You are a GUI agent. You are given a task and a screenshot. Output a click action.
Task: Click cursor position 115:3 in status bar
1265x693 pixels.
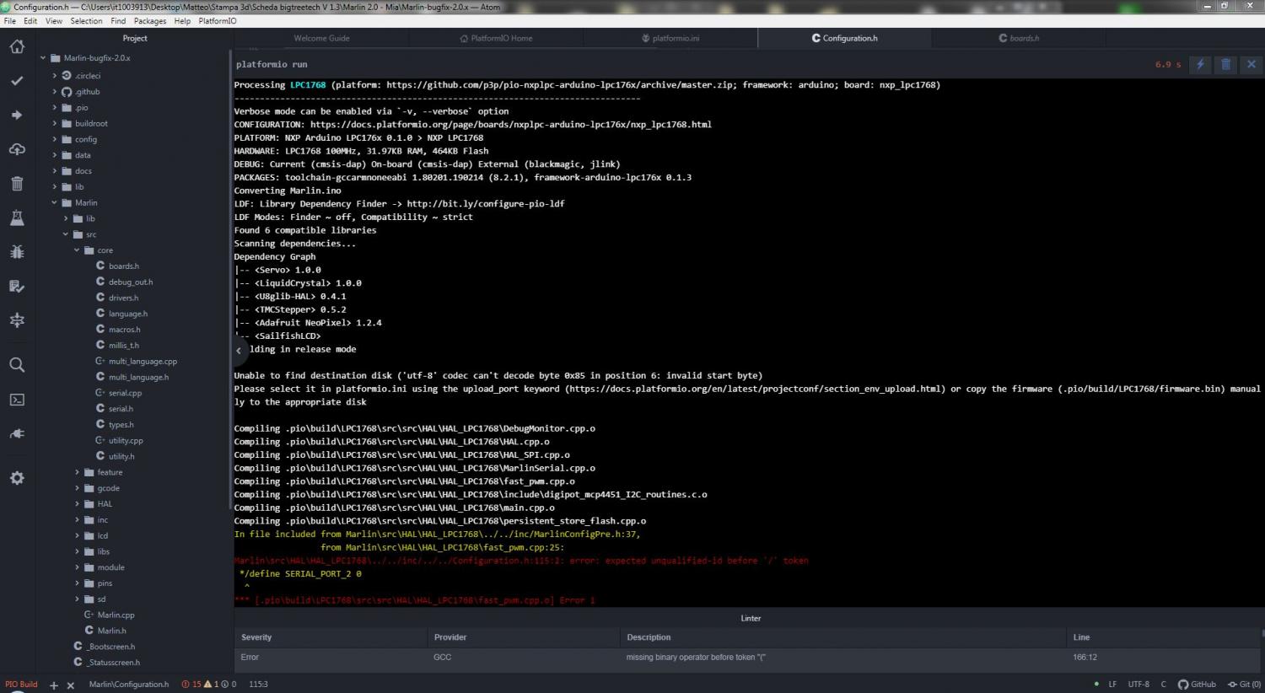[258, 685]
